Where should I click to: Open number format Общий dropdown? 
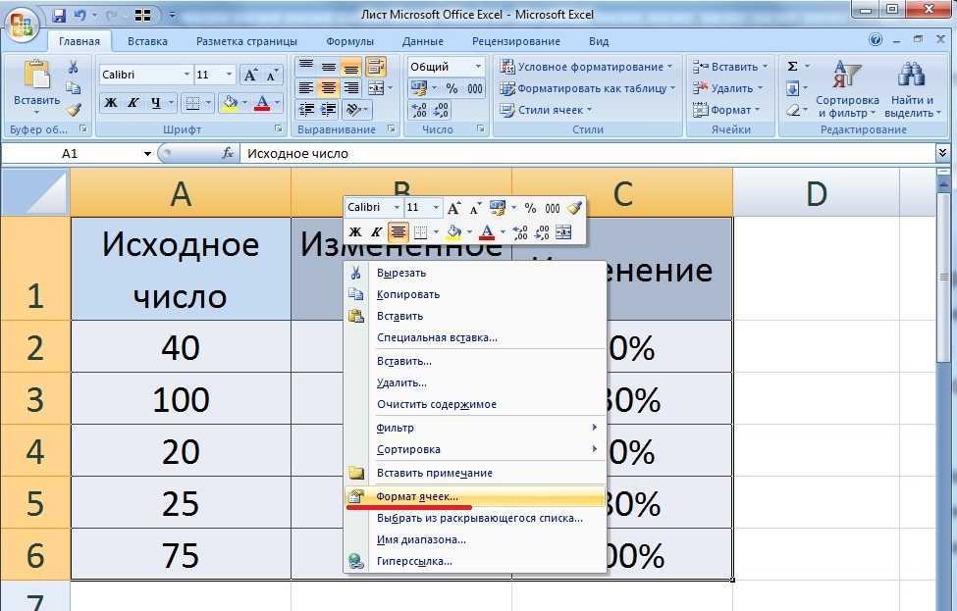(478, 67)
